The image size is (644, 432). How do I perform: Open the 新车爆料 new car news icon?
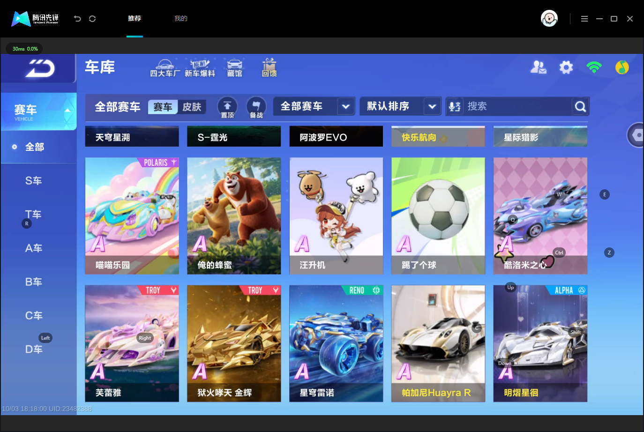pyautogui.click(x=200, y=68)
